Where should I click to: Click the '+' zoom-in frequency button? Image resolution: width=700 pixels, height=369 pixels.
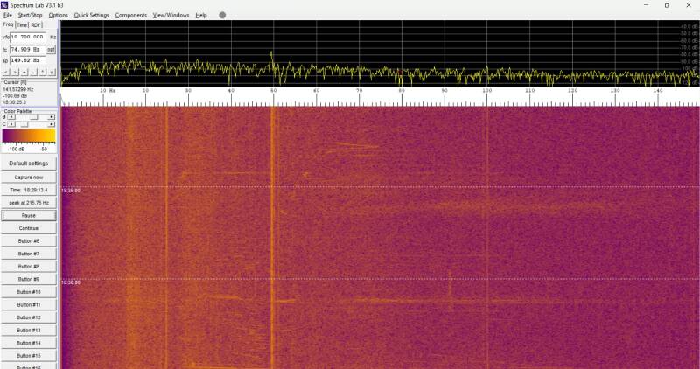[24, 72]
